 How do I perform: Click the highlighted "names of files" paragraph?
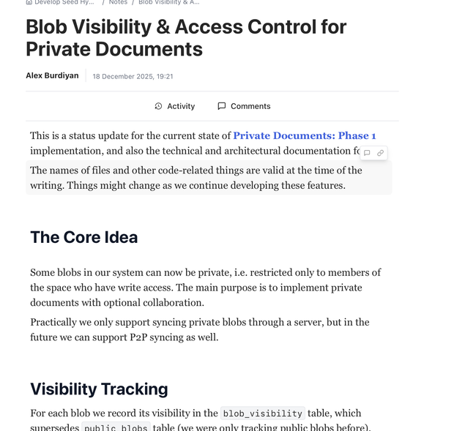coord(196,178)
